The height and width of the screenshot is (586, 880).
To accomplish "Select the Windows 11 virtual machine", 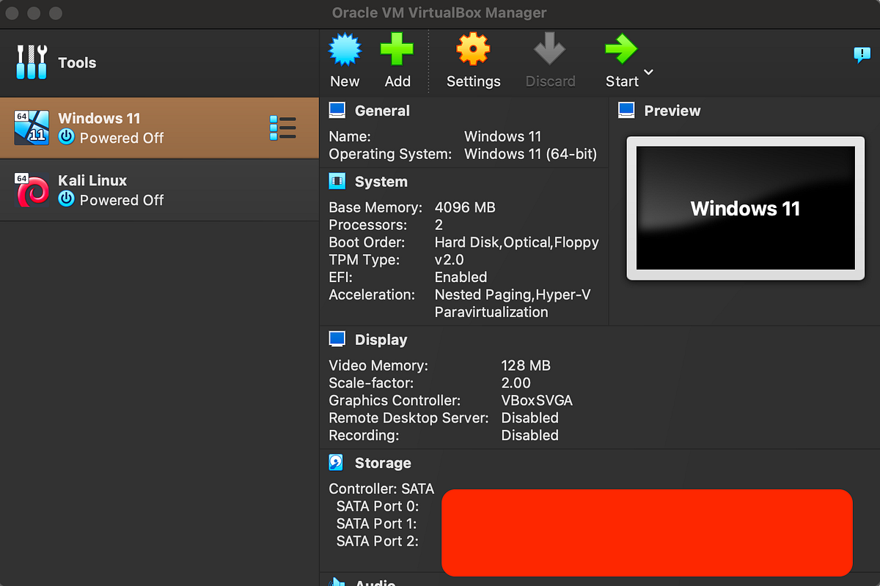I will tap(110, 127).
